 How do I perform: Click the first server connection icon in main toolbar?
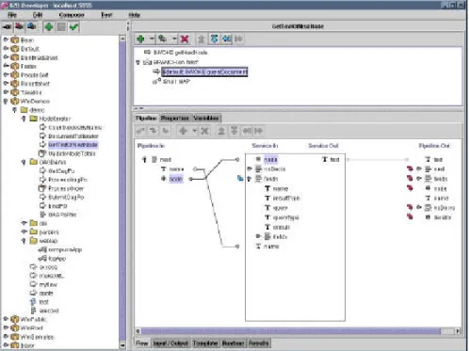pyautogui.click(x=8, y=26)
